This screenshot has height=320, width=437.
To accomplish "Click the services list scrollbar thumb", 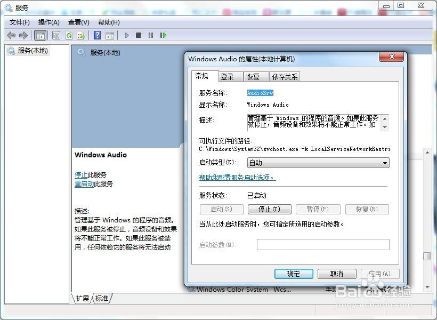I will (427, 256).
